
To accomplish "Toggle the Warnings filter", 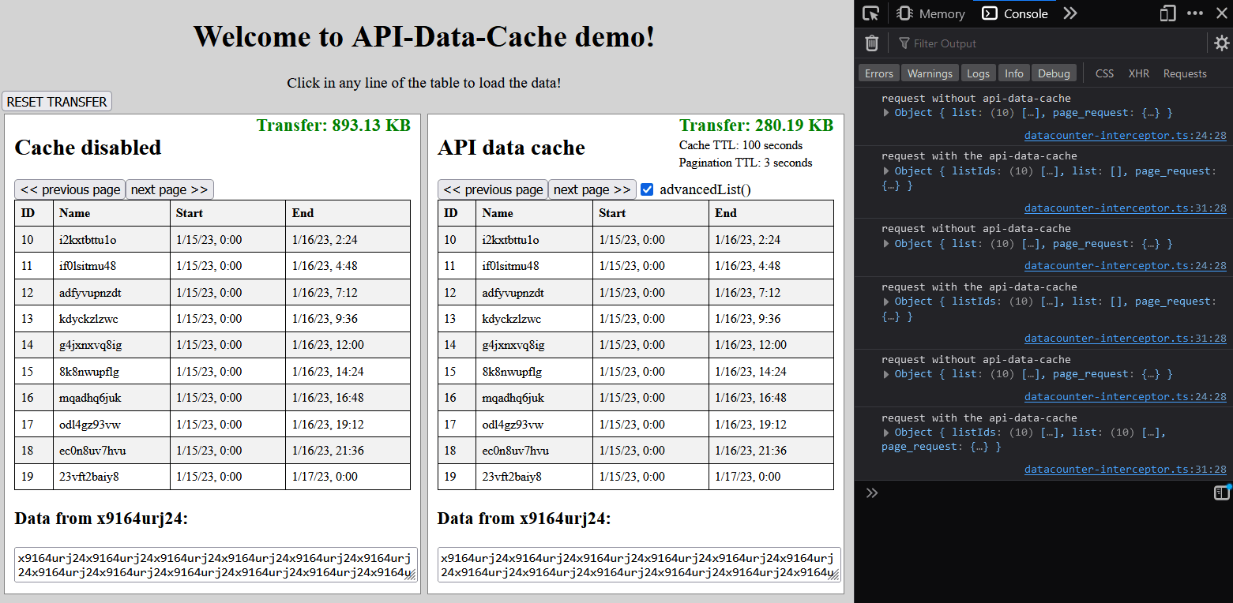I will (930, 73).
